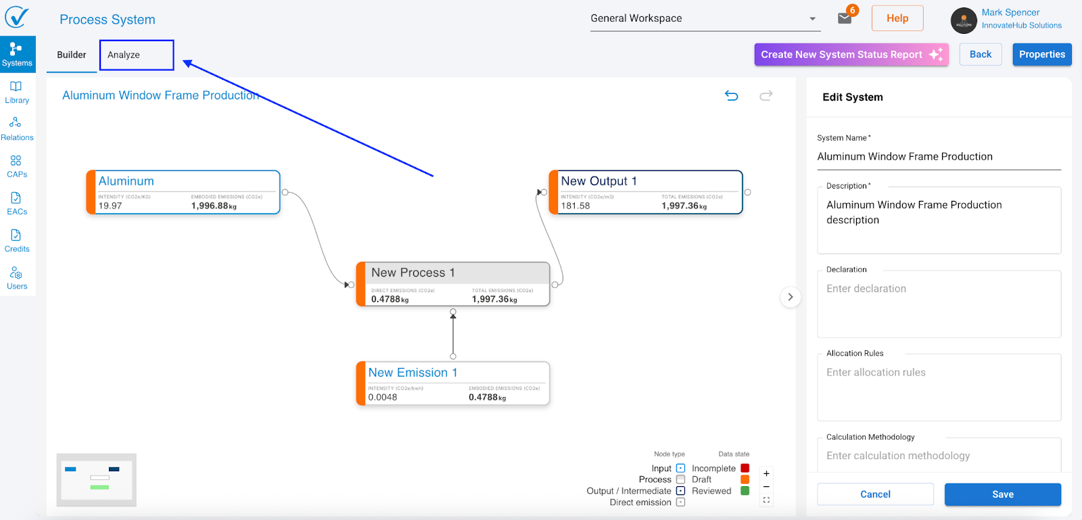Open the Users management icon
This screenshot has width=1082, height=520.
(x=17, y=278)
